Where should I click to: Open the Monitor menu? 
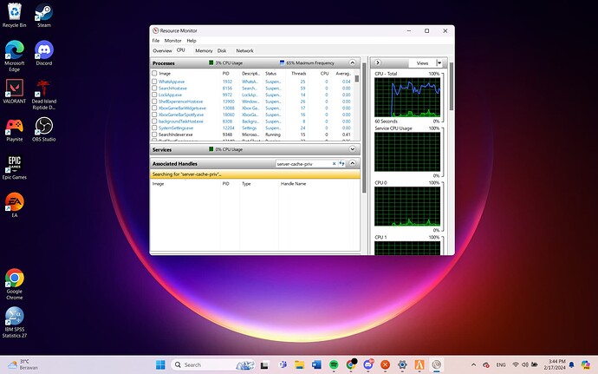(173, 40)
